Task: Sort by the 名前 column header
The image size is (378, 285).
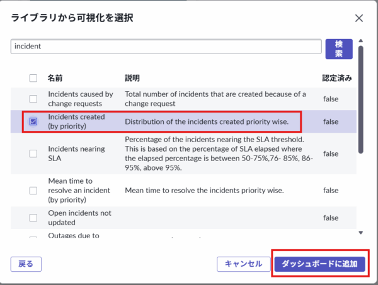Action: click(55, 79)
